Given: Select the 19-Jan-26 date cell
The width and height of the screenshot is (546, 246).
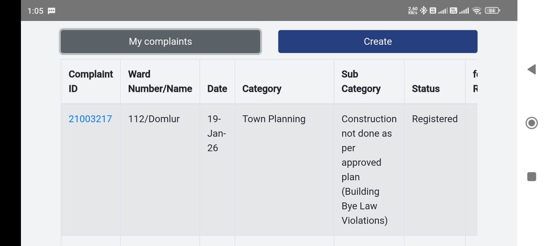Looking at the screenshot, I should pos(217,169).
